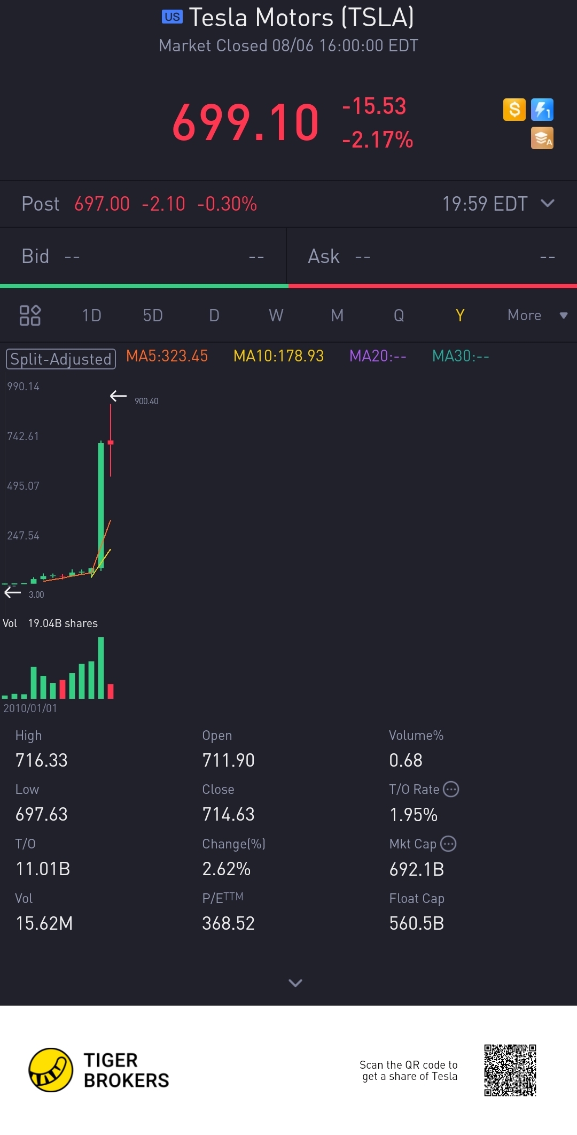Tap the 699.10 last price
577x1135 pixels.
coord(246,123)
